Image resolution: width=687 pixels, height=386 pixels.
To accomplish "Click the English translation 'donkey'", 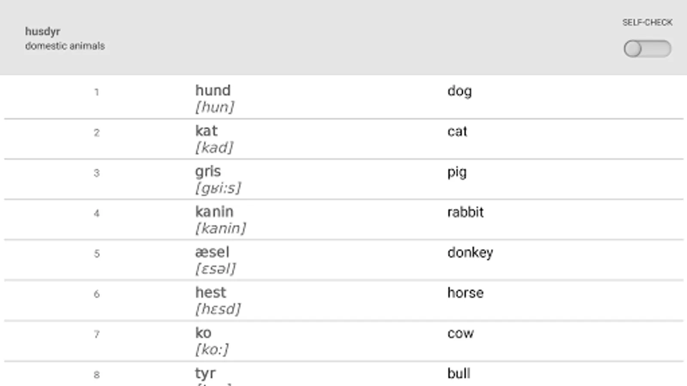I will click(x=470, y=253).
